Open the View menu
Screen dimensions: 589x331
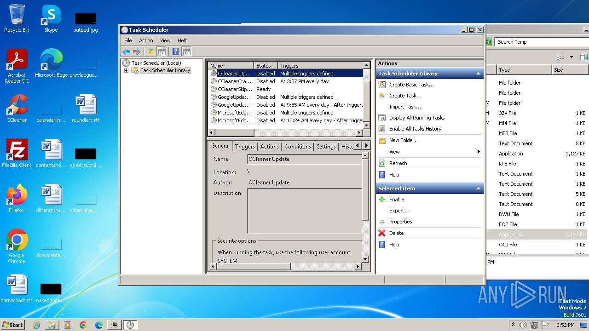tap(165, 40)
